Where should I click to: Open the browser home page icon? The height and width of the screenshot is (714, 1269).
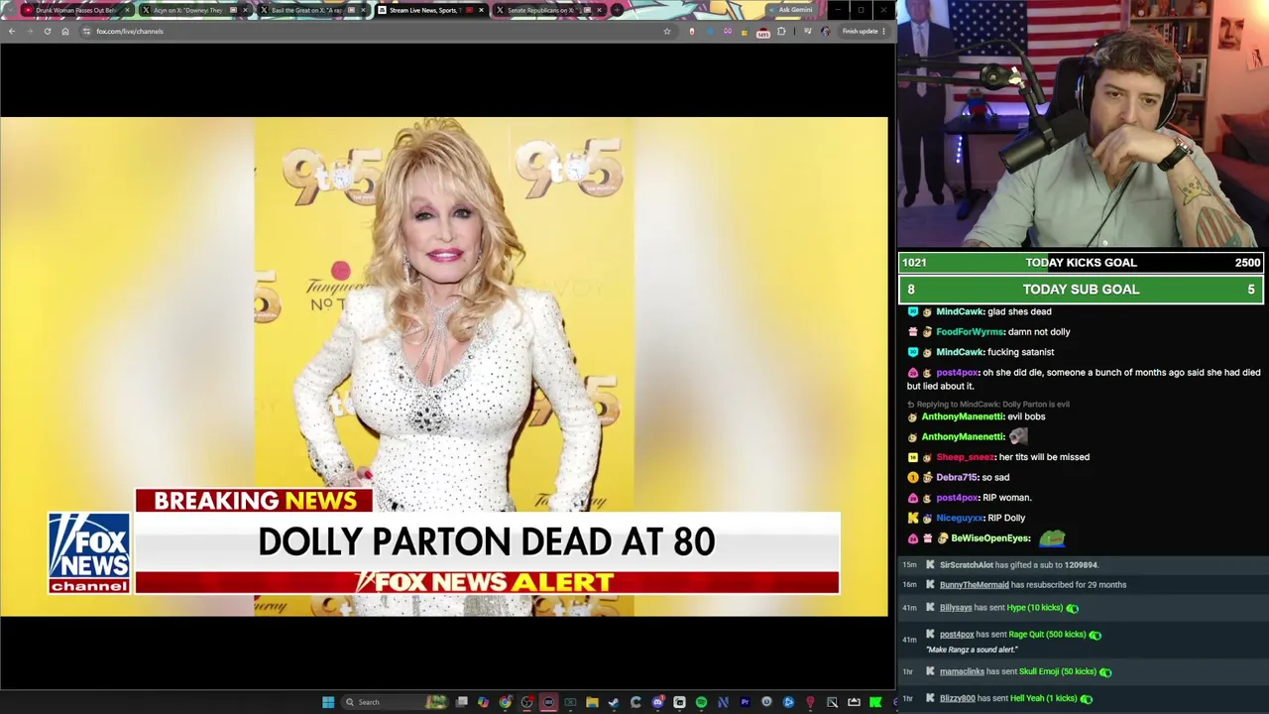[65, 31]
